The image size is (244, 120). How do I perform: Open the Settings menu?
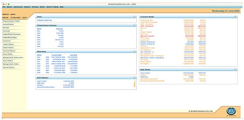[x=35, y=7]
